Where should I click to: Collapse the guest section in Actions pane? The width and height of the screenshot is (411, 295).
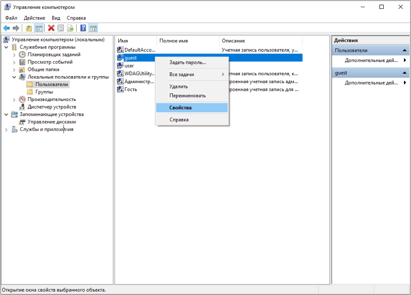[405, 73]
